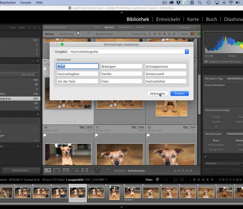Open survey view icon
This screenshot has width=243, height=209.
(75, 170)
